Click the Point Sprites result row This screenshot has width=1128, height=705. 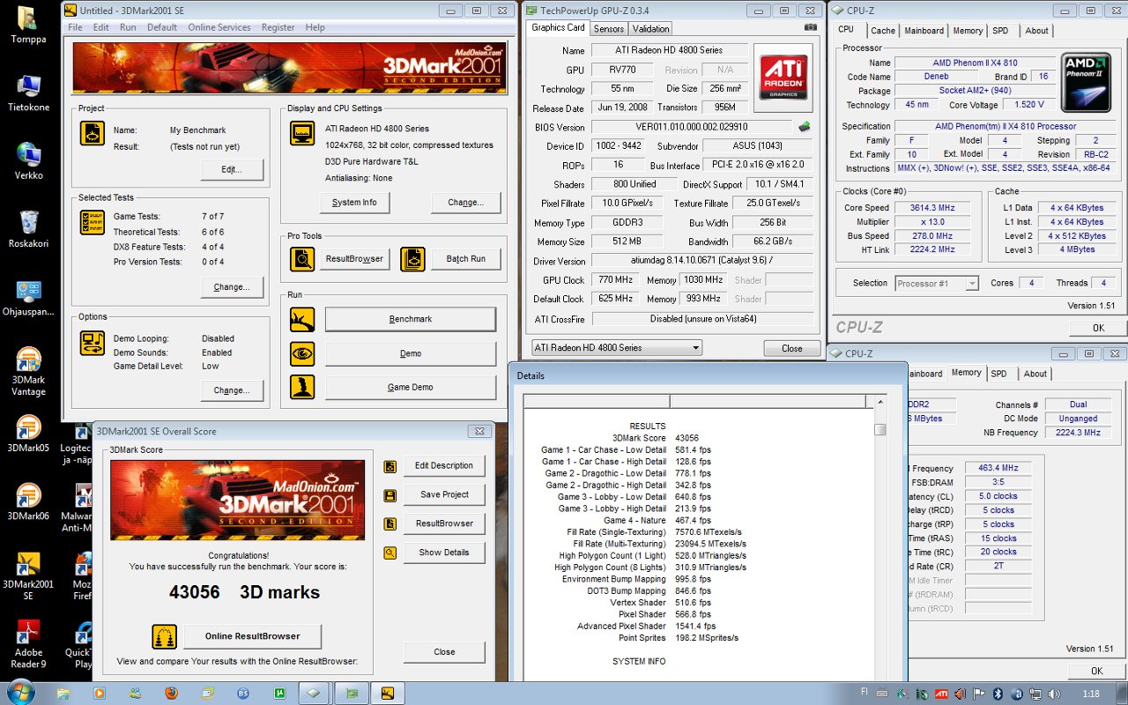tap(679, 638)
